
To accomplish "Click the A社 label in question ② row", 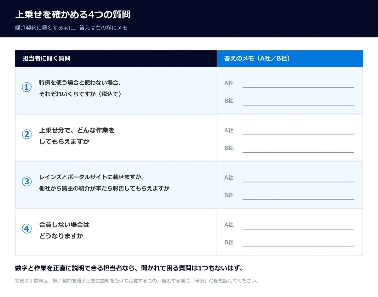I will (x=229, y=130).
